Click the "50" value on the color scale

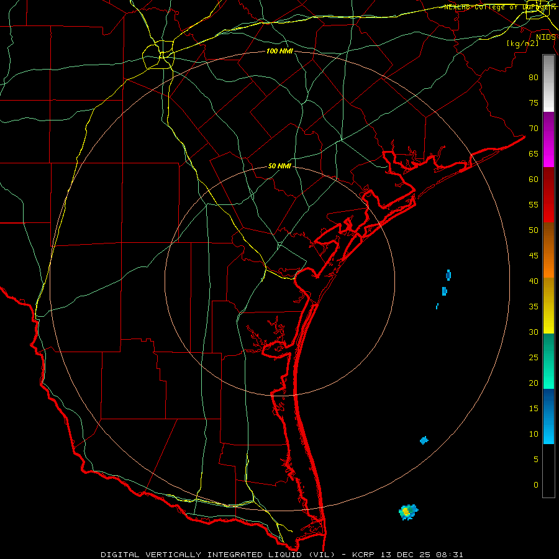coord(534,230)
